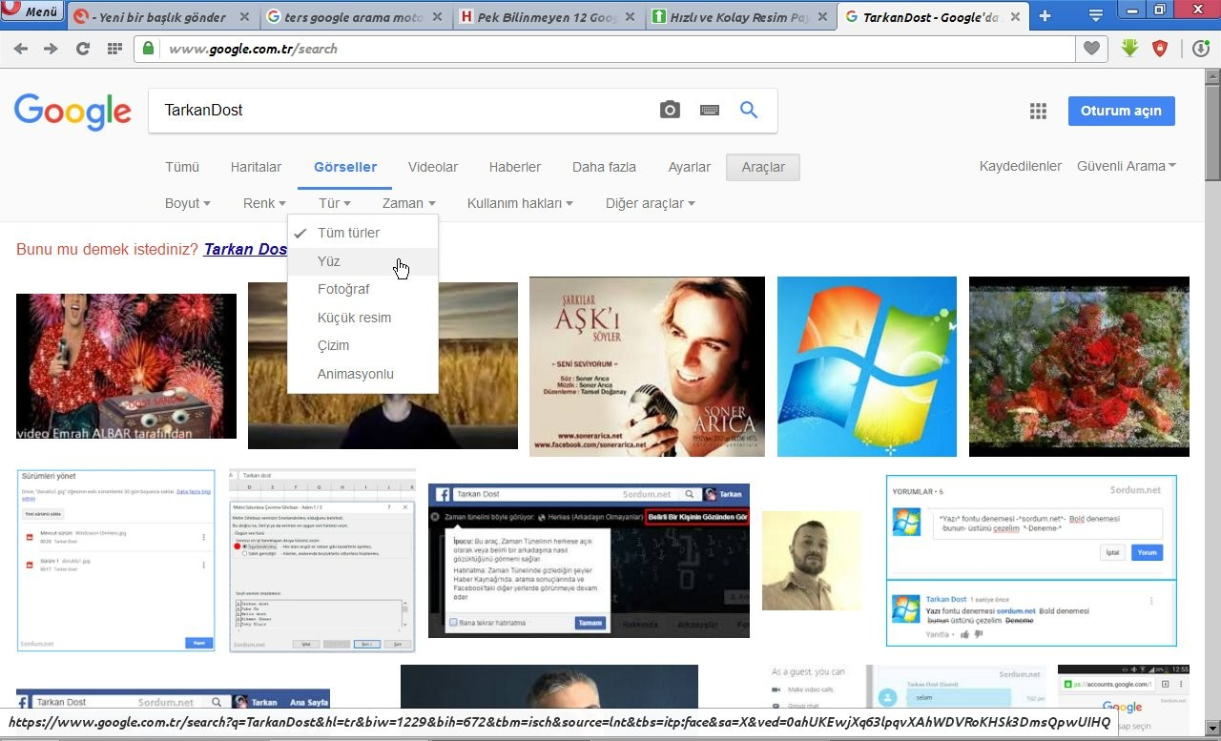
Task: Open the downloads icon at the right end of the toolbar
Action: coord(1201,49)
